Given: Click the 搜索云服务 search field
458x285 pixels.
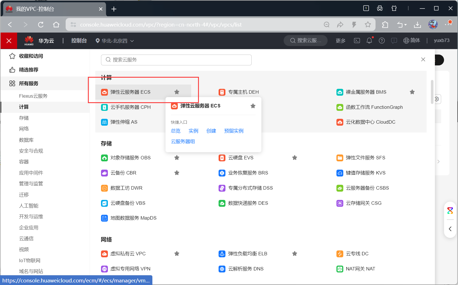Looking at the screenshot, I should (176, 60).
